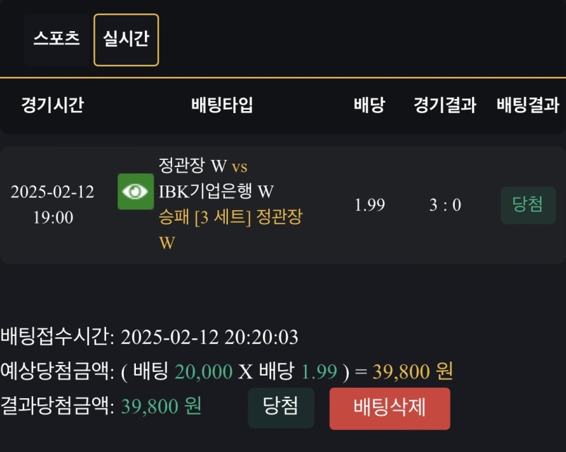Click the green eye icon beside the match
566x452 pixels.
[135, 192]
